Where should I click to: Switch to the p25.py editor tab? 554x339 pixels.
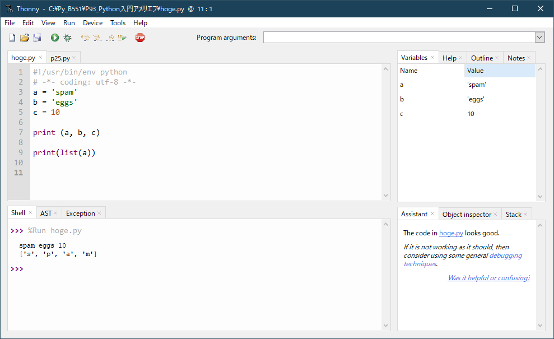[60, 58]
